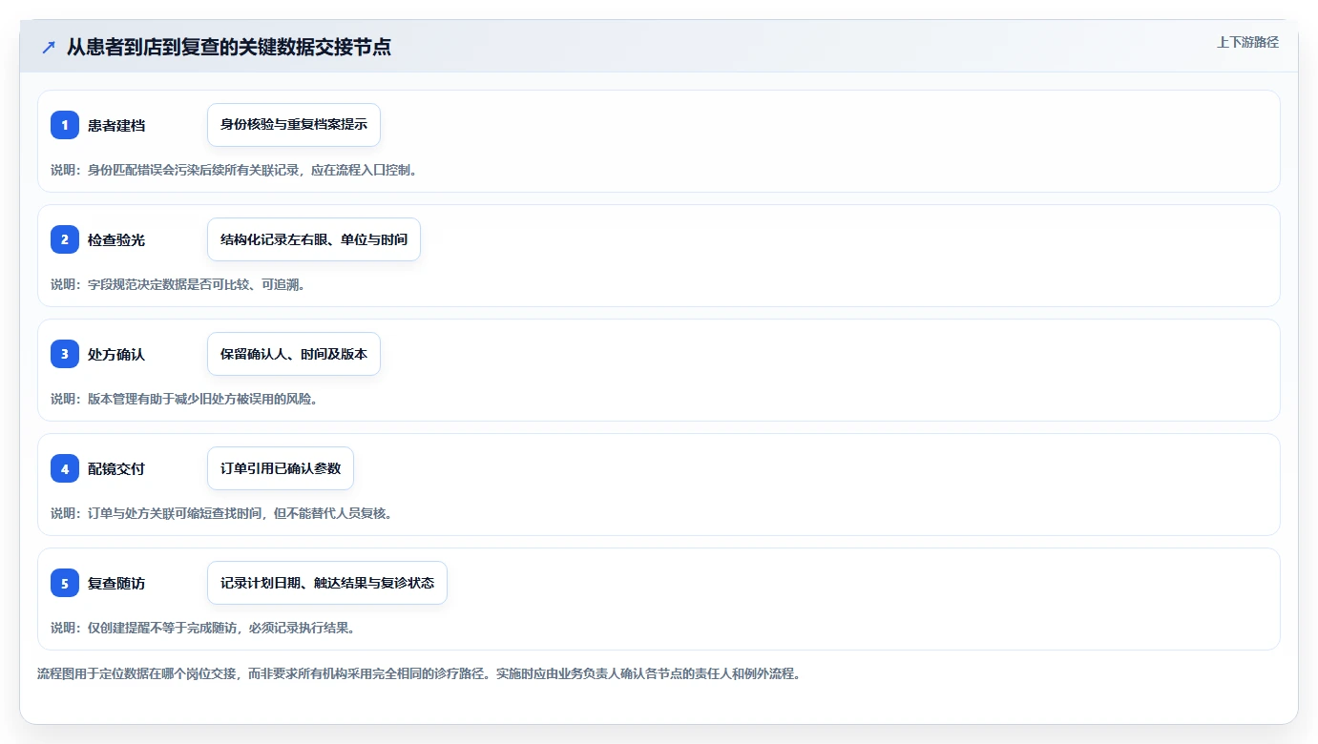
Task: Click the 患者建档 step title
Action: pos(116,126)
